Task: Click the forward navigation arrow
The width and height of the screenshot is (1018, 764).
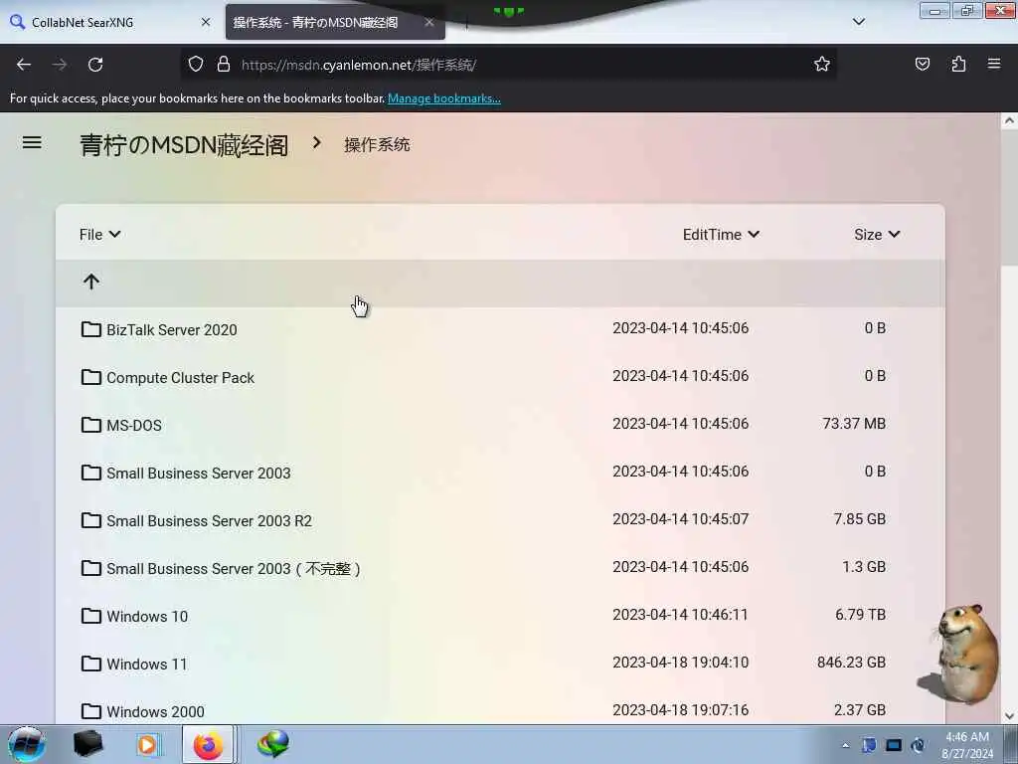Action: click(x=60, y=65)
